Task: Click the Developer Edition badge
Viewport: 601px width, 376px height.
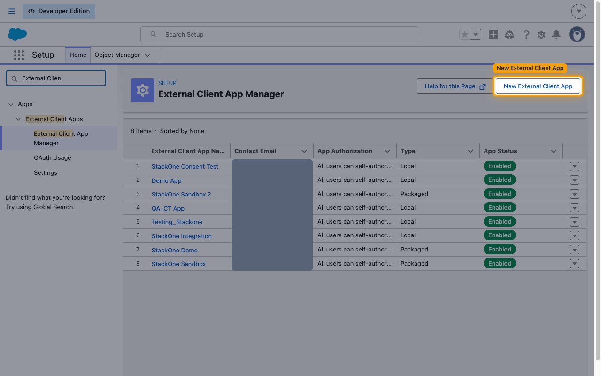Action: click(x=59, y=11)
